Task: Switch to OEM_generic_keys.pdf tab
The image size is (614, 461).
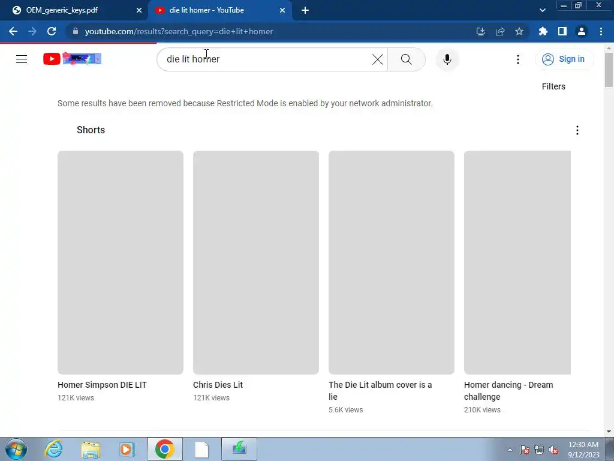Action: [x=74, y=10]
